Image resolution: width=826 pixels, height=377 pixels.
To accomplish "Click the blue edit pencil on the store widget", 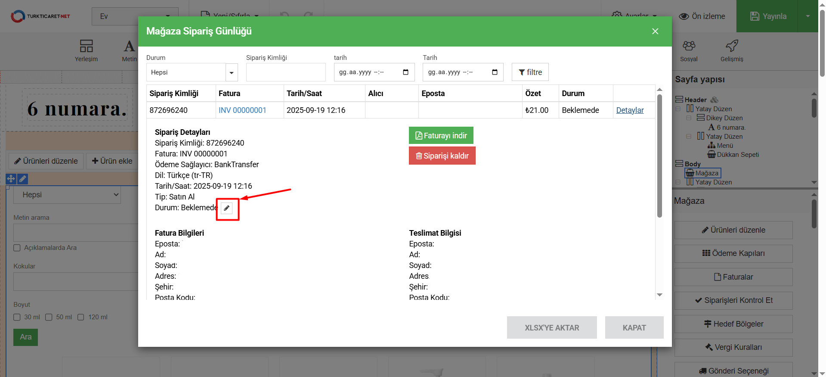I will tap(23, 179).
